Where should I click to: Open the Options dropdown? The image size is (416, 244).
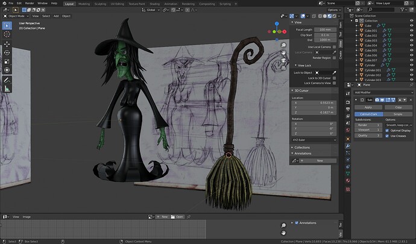click(334, 10)
